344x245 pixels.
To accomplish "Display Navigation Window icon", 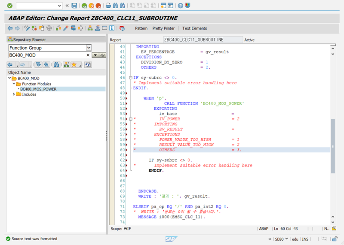I will [98, 28].
